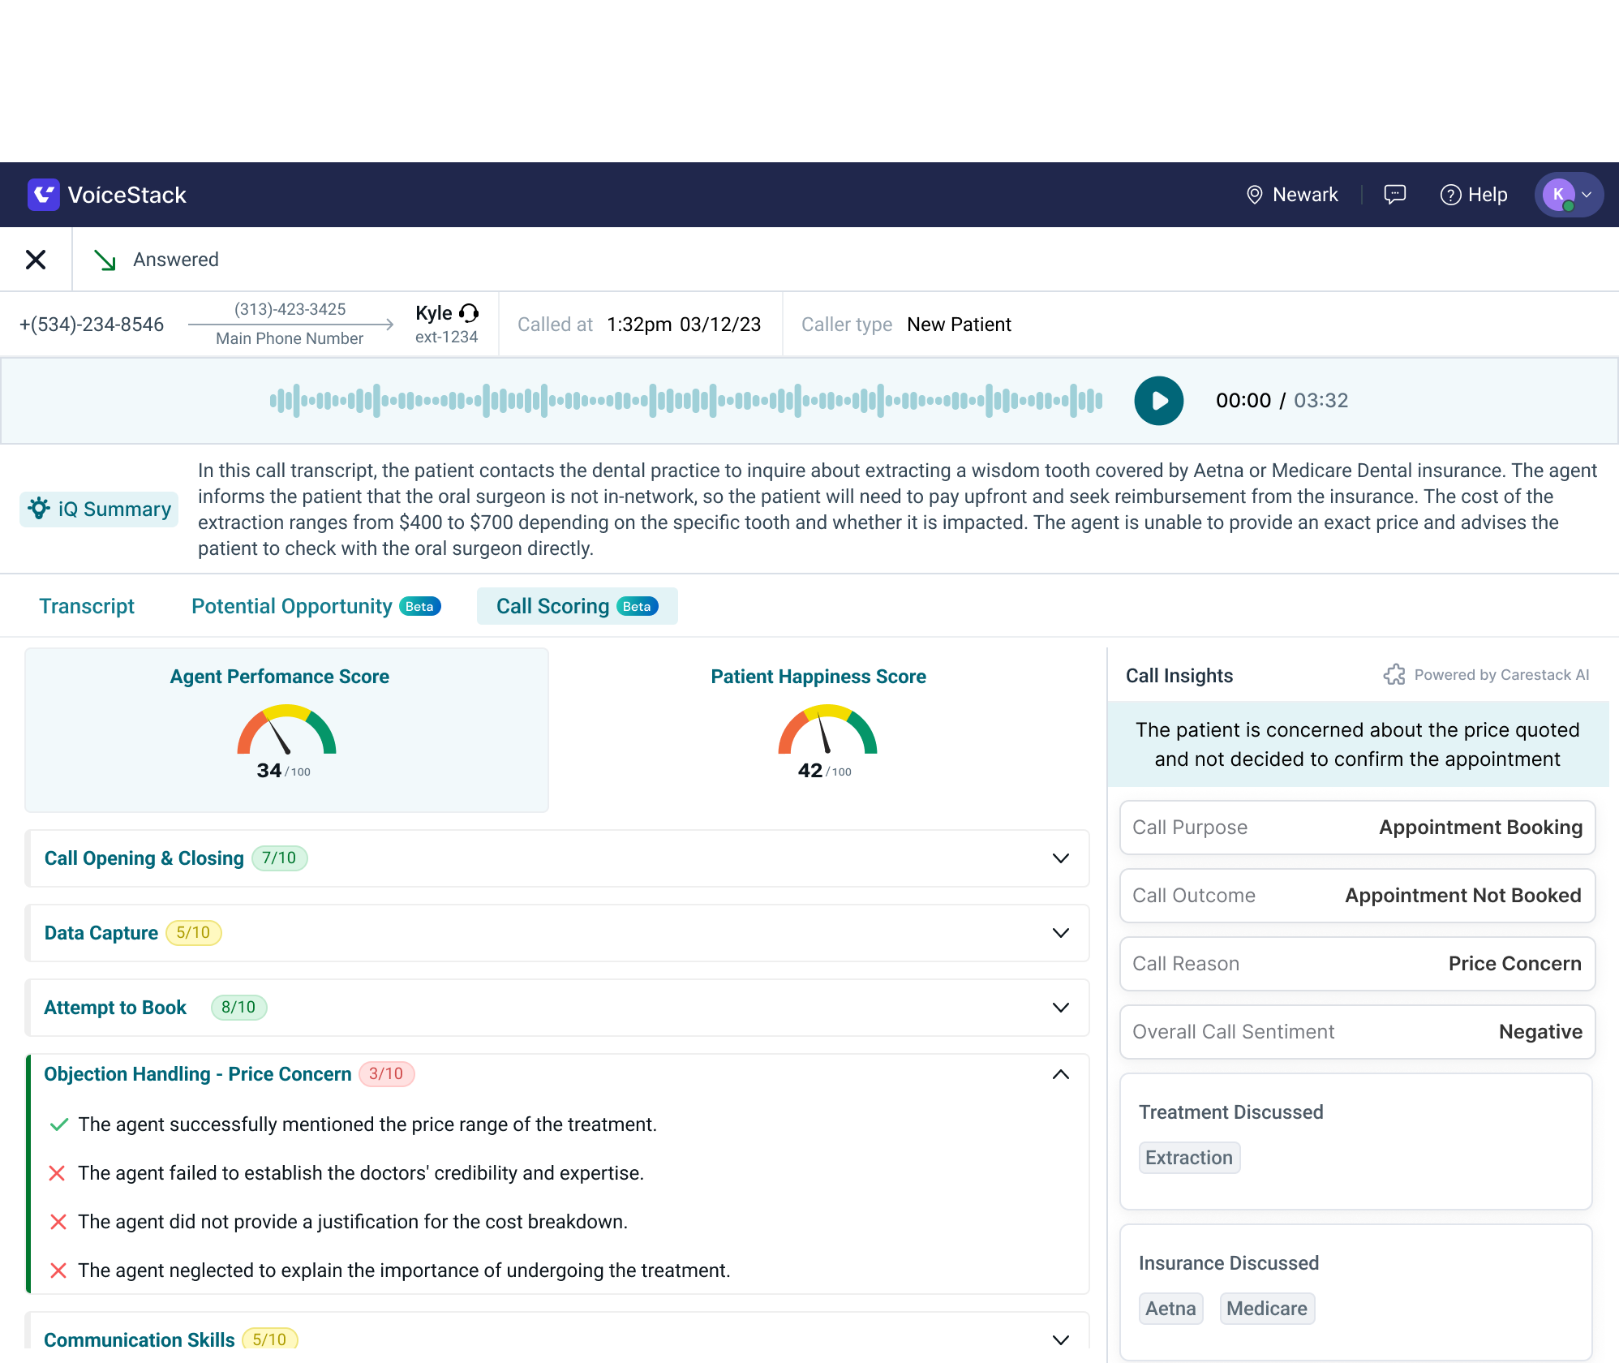The width and height of the screenshot is (1619, 1363).
Task: Expand the Data Capture section
Action: pyautogui.click(x=1060, y=933)
